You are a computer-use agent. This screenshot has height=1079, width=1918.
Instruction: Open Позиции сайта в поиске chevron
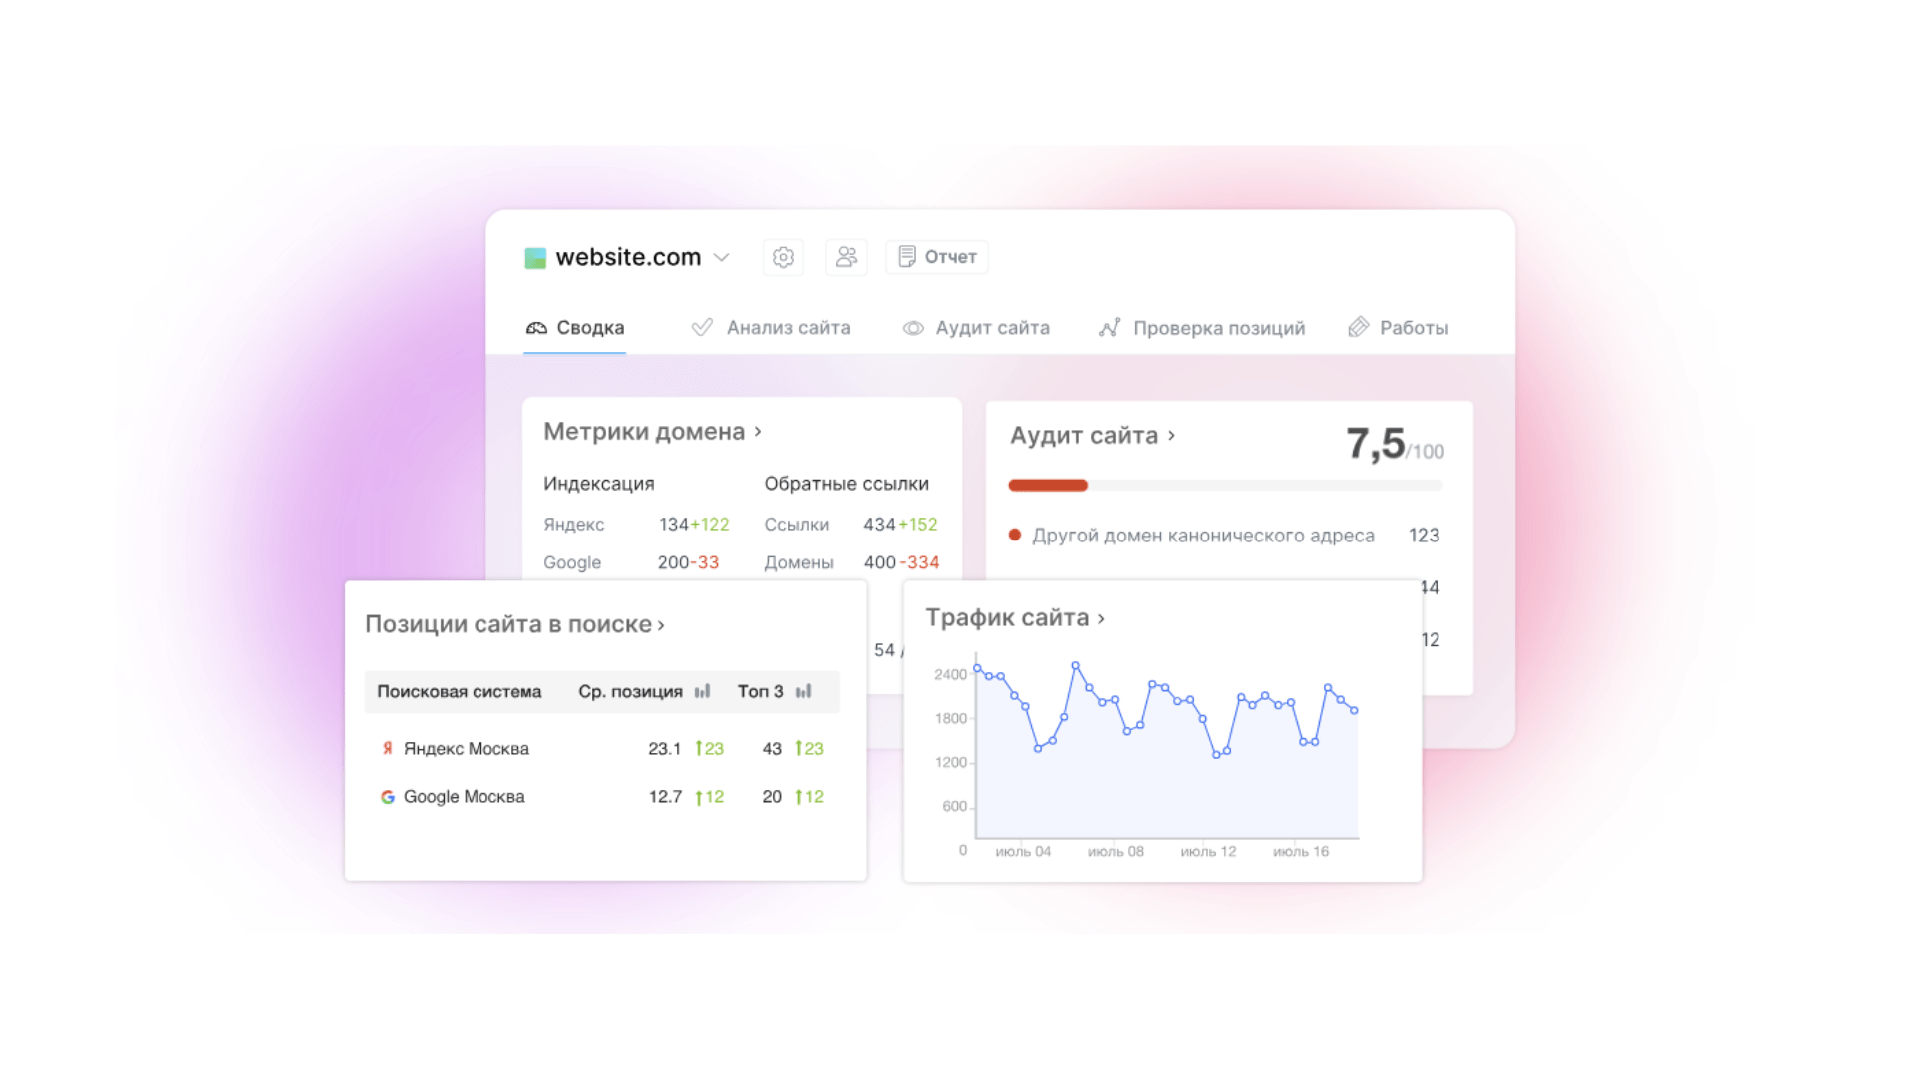pyautogui.click(x=661, y=625)
